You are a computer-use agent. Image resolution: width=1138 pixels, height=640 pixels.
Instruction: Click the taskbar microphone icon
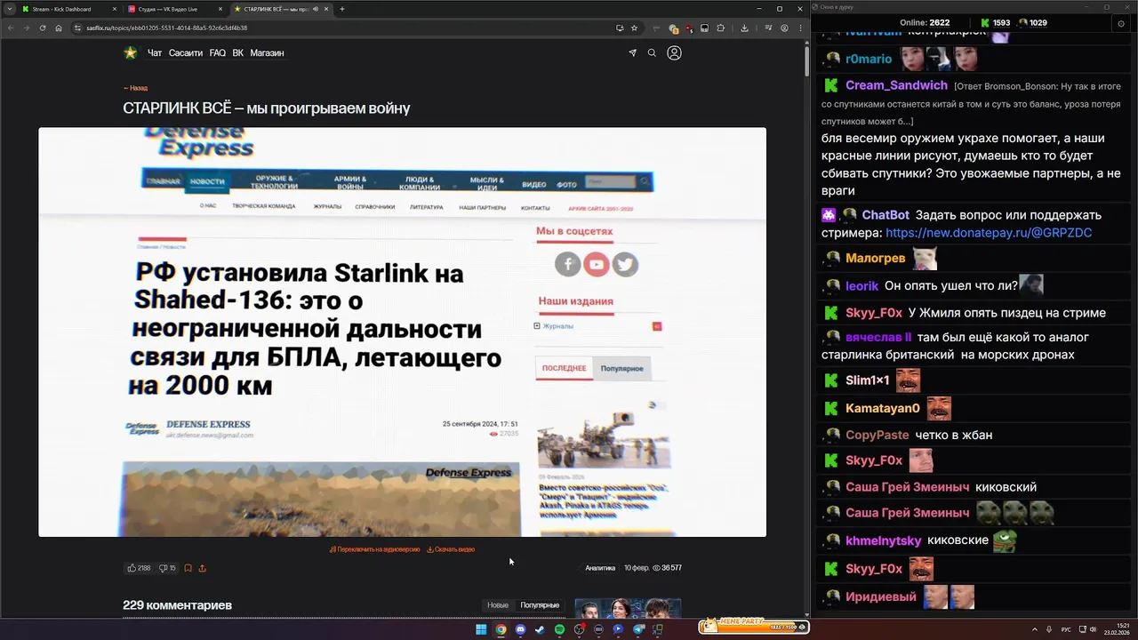coord(1049,629)
